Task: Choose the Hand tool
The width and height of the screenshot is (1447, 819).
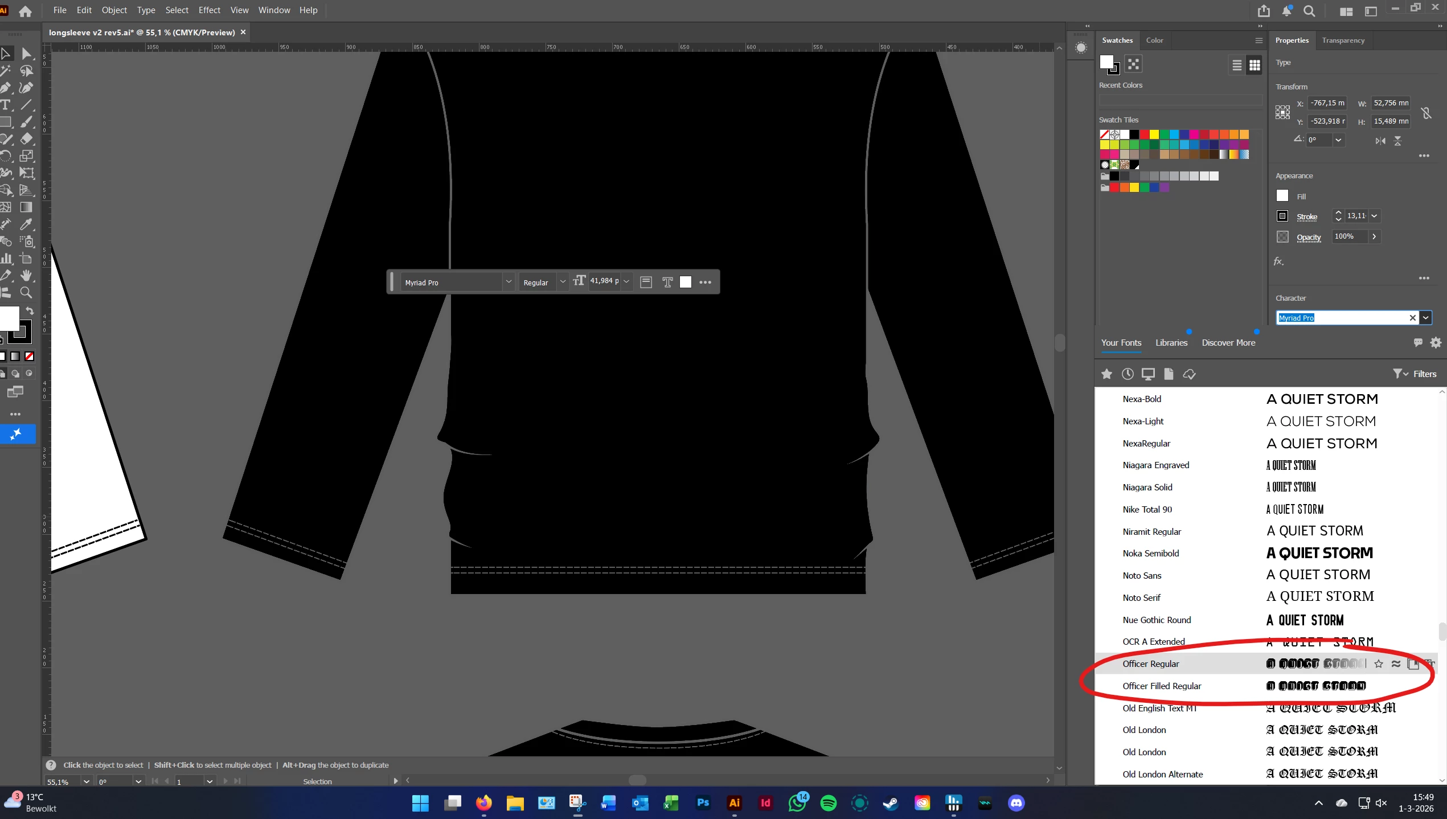Action: [x=26, y=276]
